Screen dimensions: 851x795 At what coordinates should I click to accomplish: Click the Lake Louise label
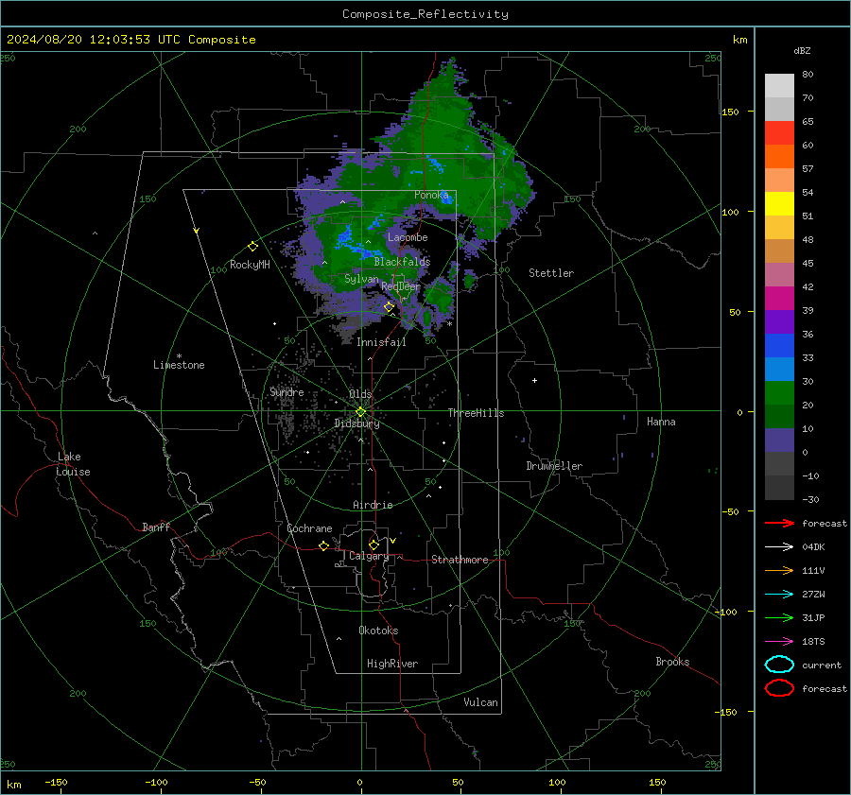(73, 464)
